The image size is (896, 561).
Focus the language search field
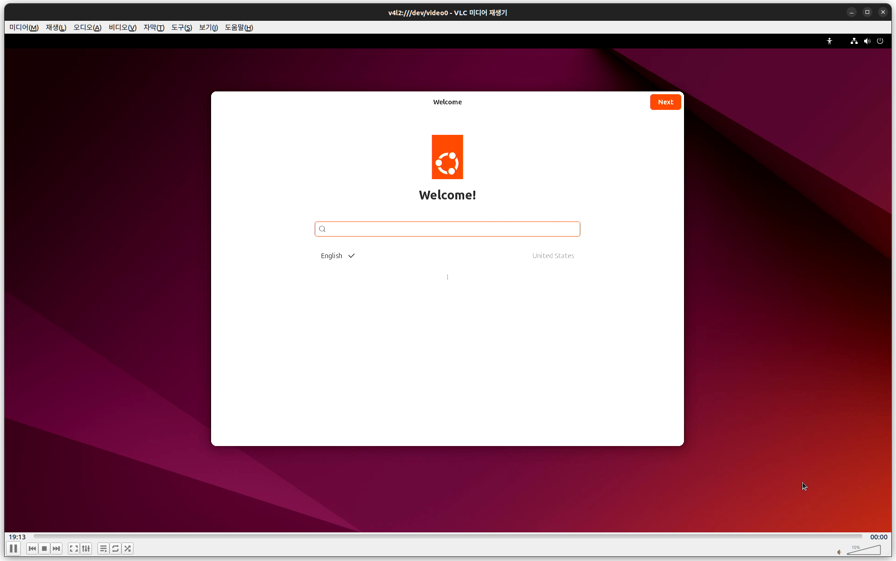448,229
